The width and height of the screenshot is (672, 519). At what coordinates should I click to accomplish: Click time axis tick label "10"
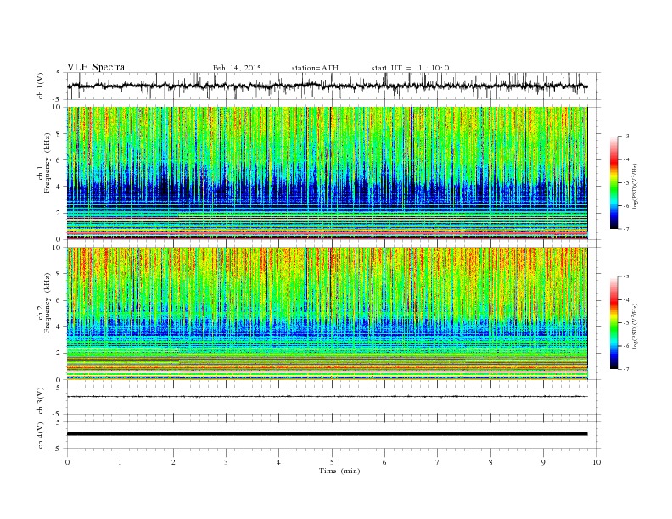(596, 462)
